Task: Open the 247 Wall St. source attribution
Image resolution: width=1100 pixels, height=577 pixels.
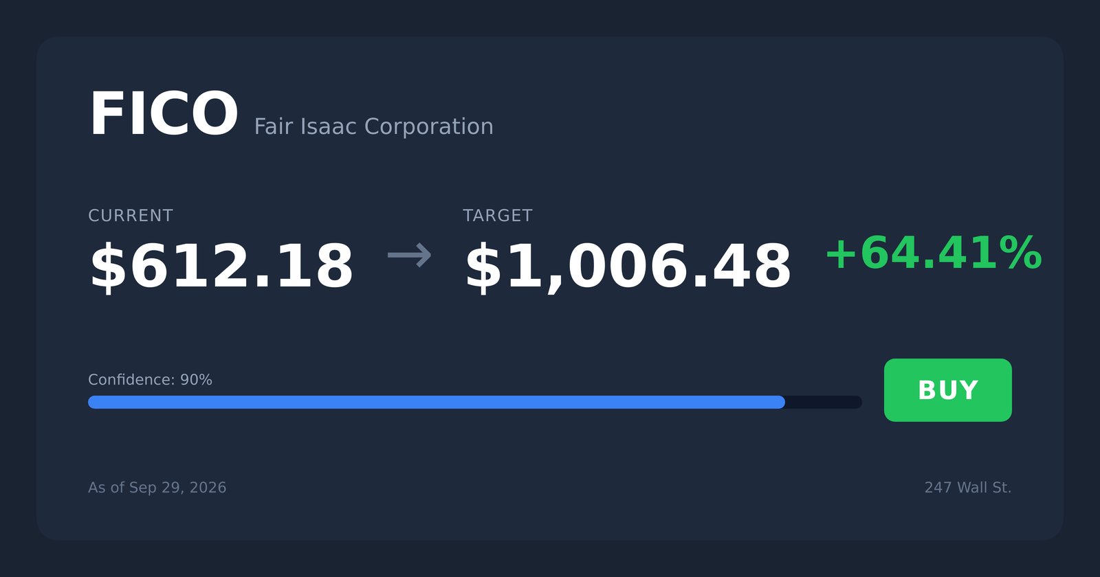Action: click(968, 488)
